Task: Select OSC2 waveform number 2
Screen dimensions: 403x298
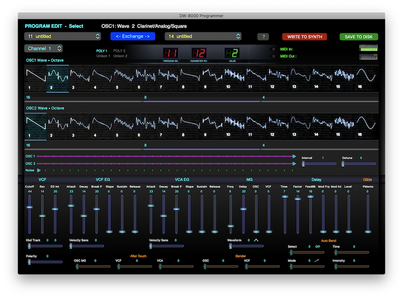Action: click(x=58, y=124)
